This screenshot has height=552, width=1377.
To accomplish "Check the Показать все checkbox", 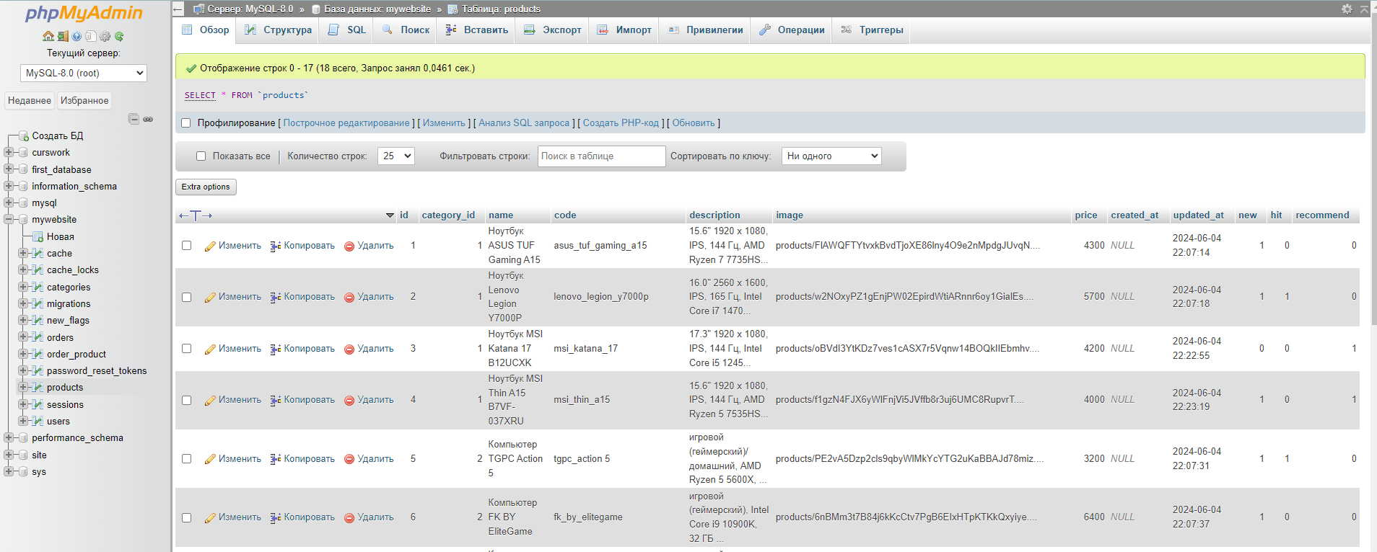I will click(x=201, y=156).
